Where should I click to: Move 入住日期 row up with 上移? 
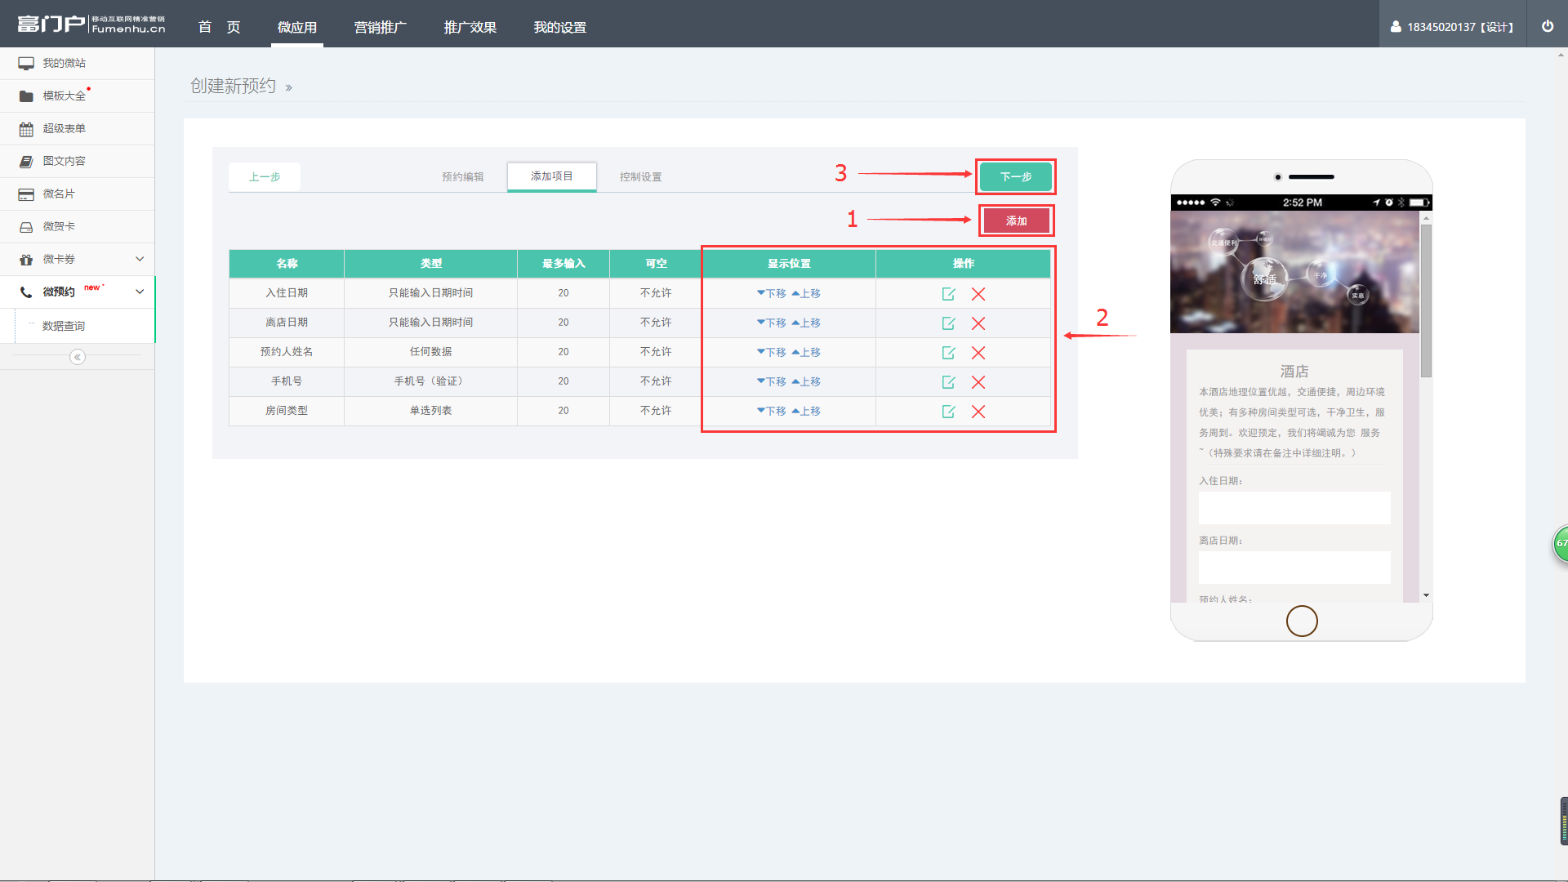pyautogui.click(x=806, y=293)
